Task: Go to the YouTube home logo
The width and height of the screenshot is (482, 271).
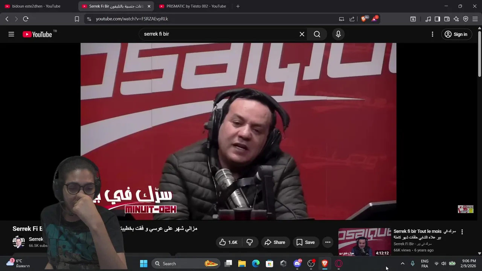Action: pos(37,34)
